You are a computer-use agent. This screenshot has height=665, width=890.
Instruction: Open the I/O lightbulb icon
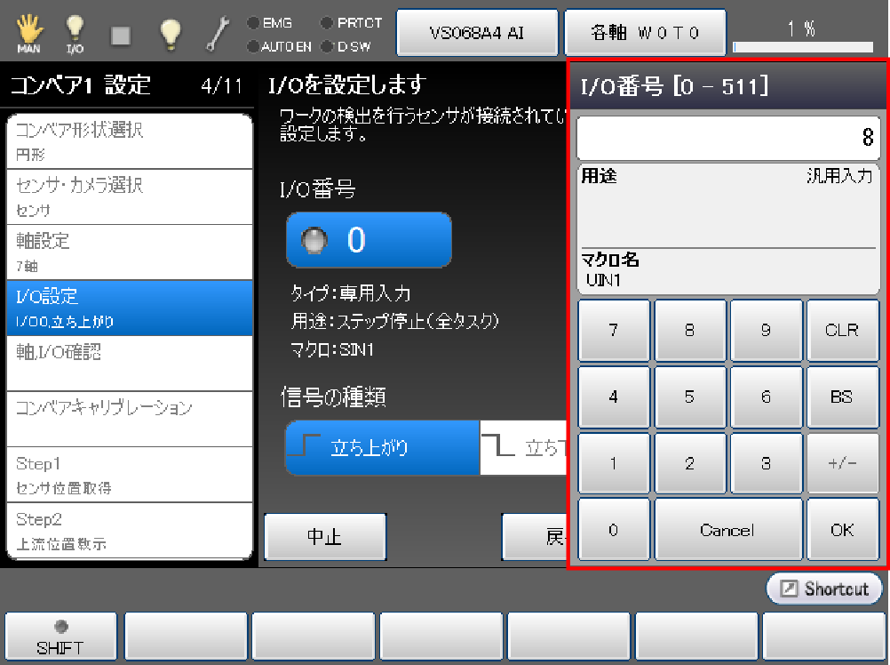(x=75, y=35)
